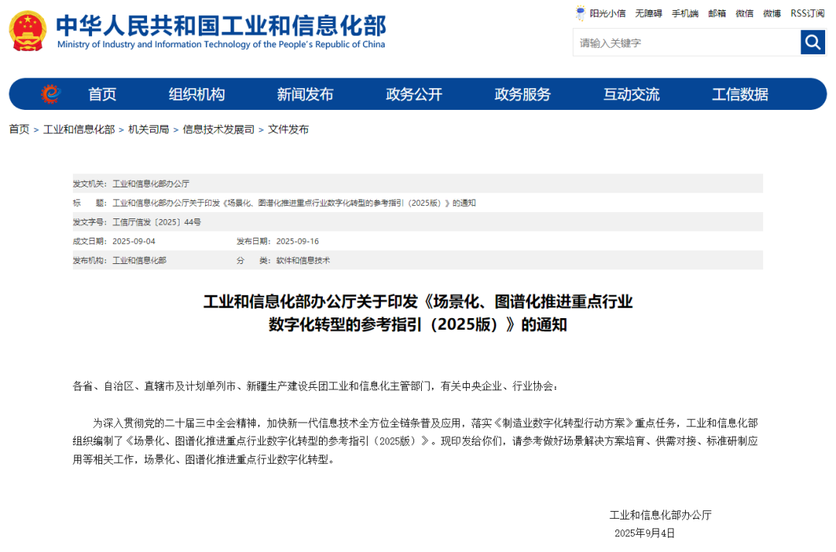Open the 政务公开 navigation menu

coord(413,94)
